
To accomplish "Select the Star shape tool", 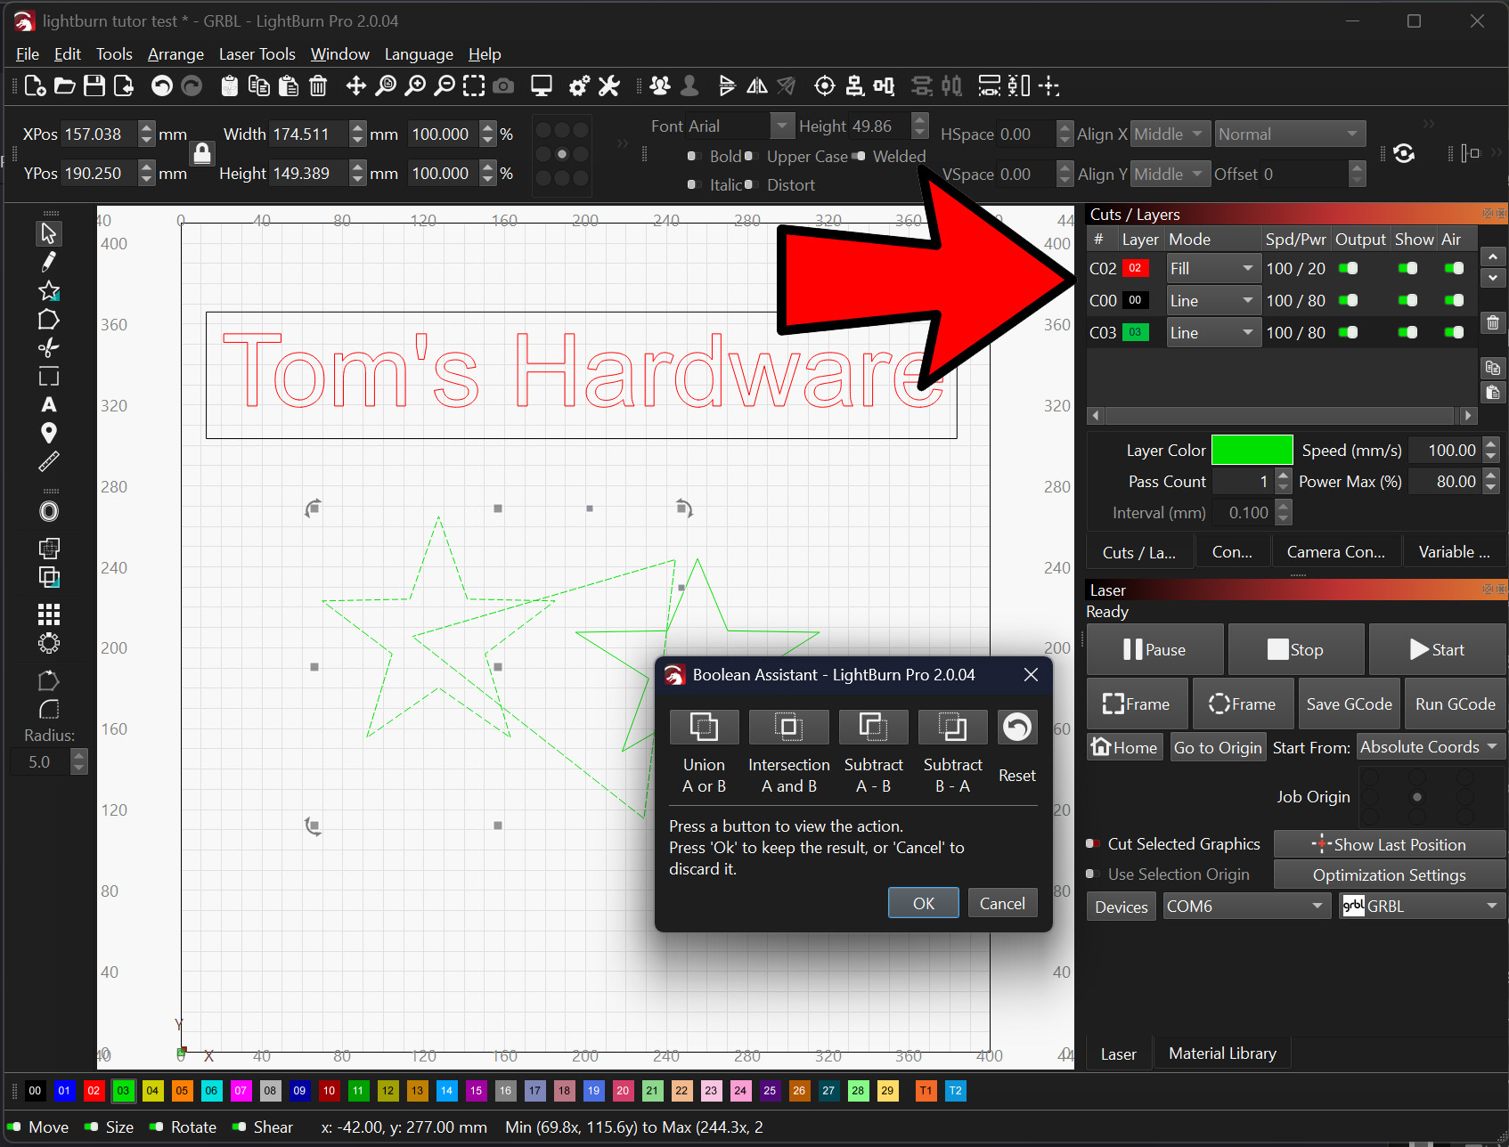I will (49, 290).
